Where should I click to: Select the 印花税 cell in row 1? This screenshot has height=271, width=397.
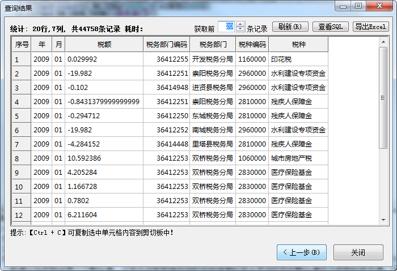click(298, 59)
